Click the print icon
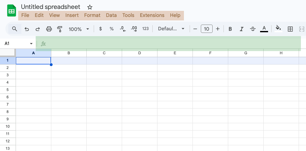 pyautogui.click(x=49, y=29)
